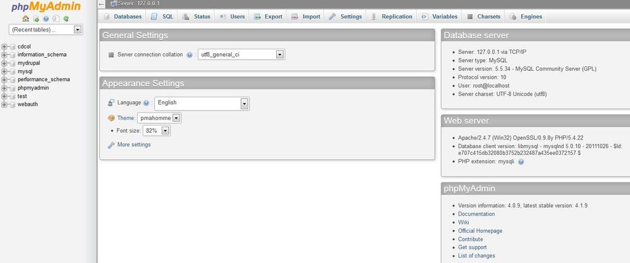Open the Users tab
630x263 pixels.
[233, 17]
